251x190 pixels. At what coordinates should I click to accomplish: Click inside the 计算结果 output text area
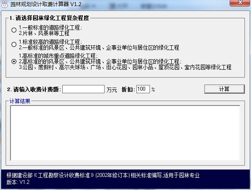125,133
